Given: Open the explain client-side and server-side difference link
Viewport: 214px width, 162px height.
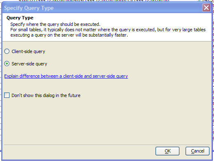Looking at the screenshot, I should [66, 76].
